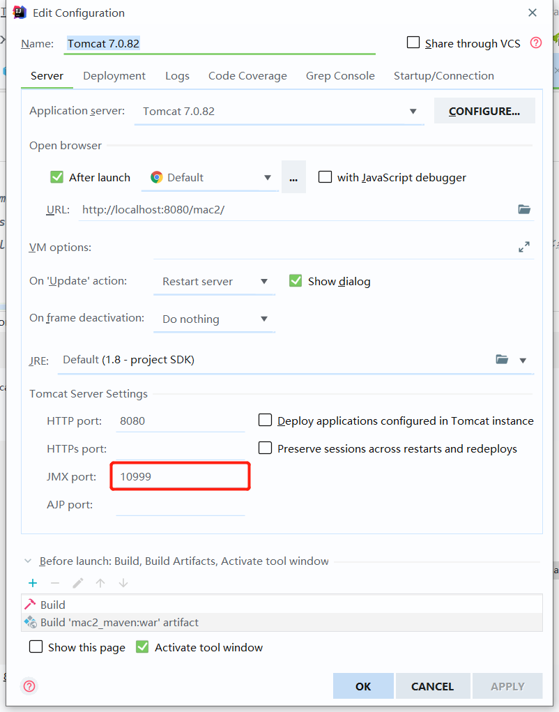Collapse the Before launch section
This screenshot has height=712, width=559.
[x=28, y=561]
